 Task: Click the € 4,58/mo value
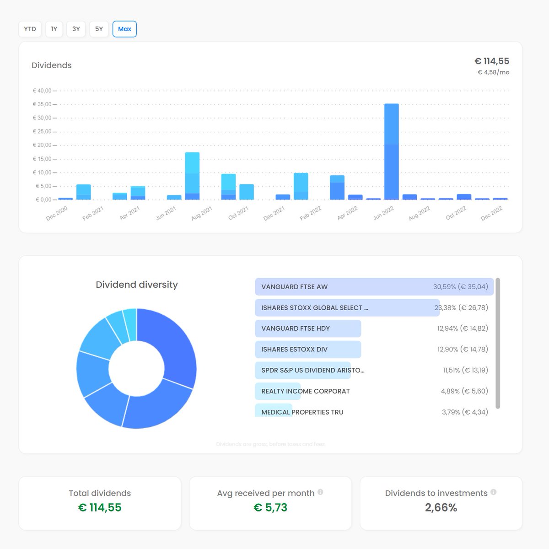coord(493,72)
